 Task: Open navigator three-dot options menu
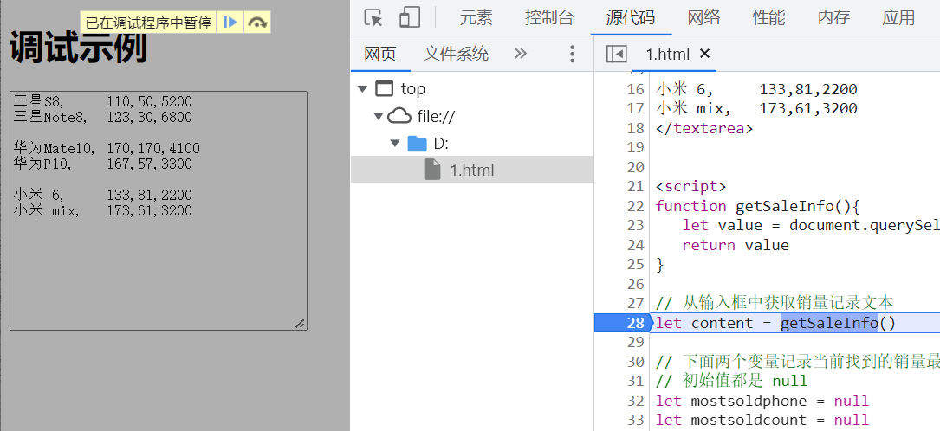572,54
